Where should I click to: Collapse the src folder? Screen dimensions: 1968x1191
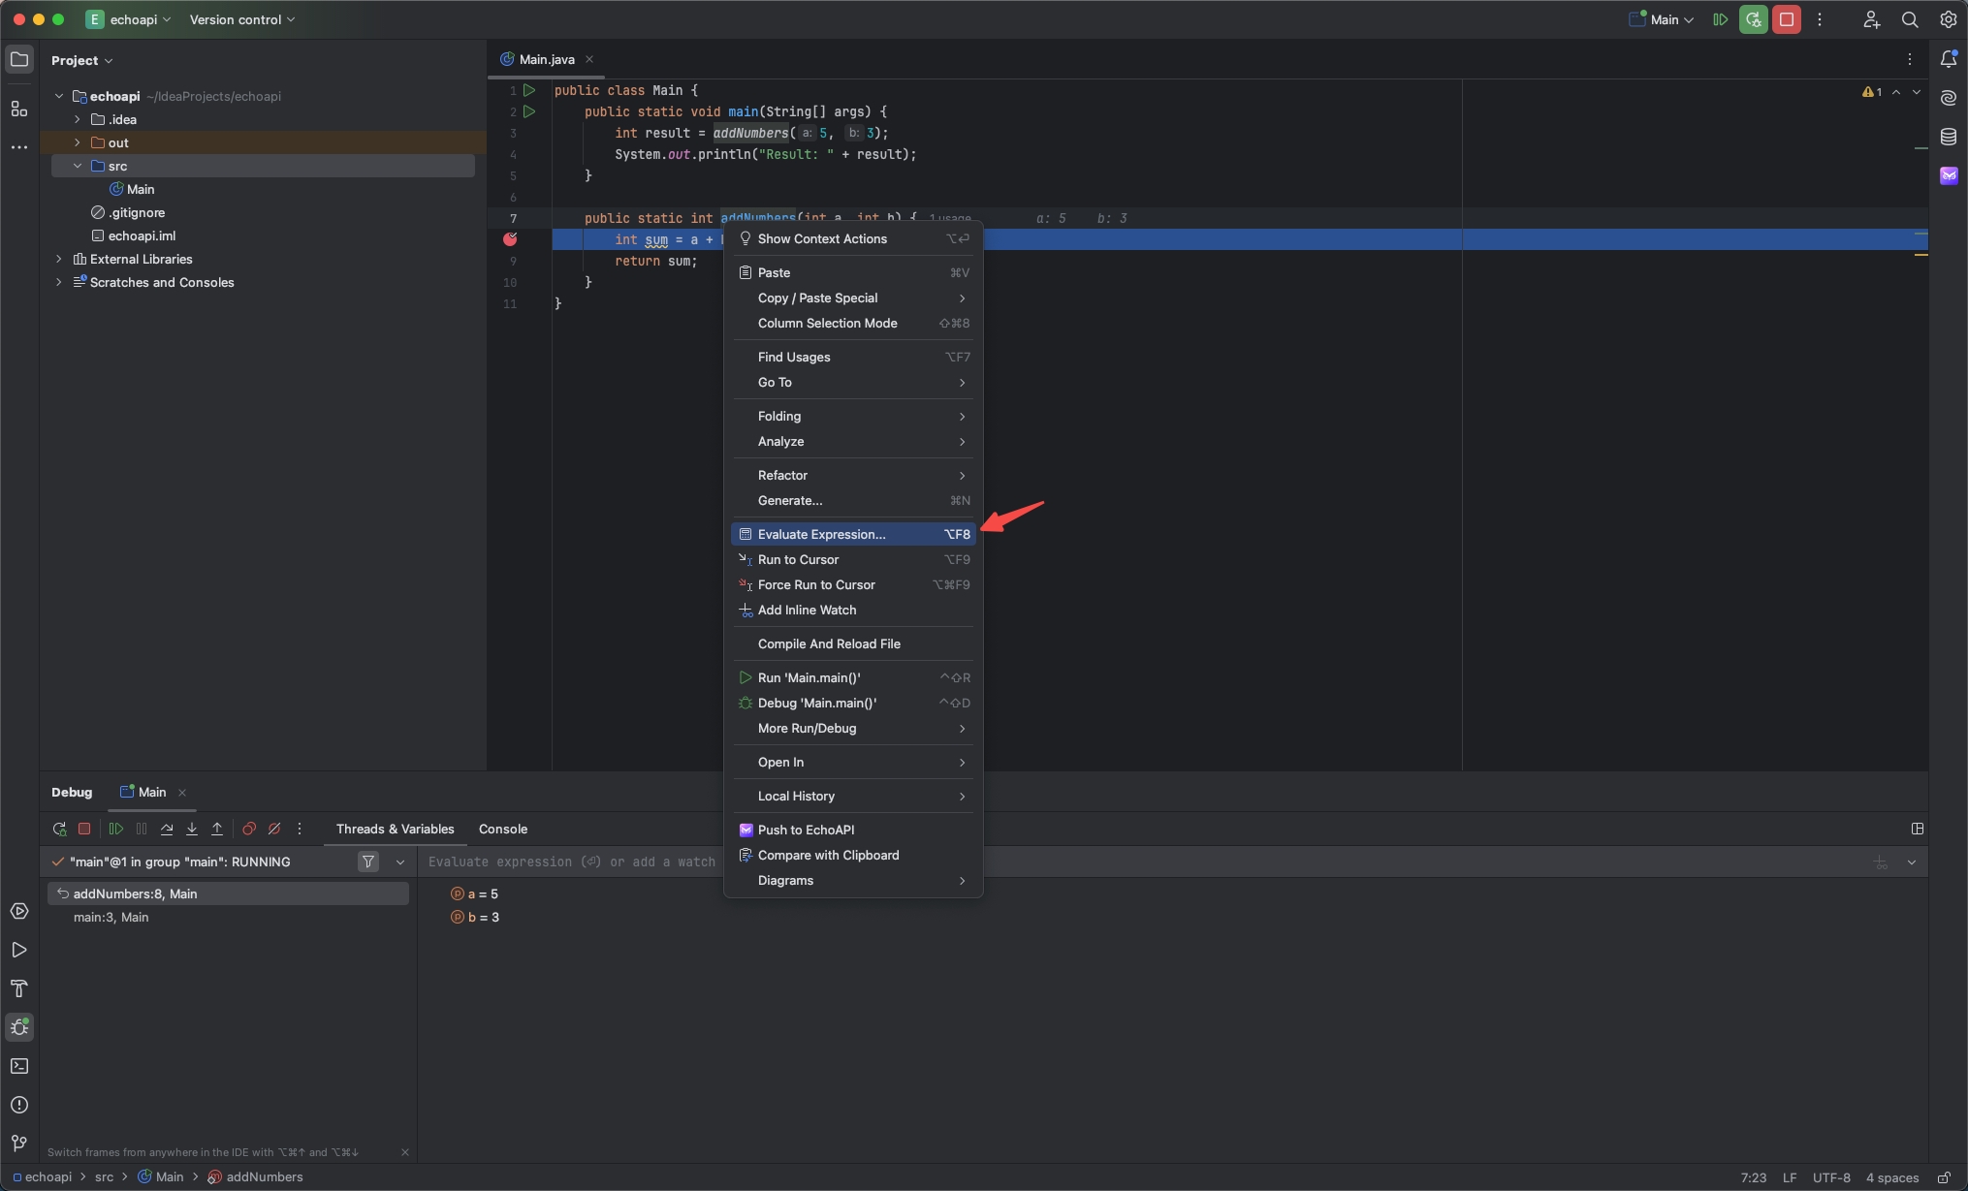(x=78, y=166)
